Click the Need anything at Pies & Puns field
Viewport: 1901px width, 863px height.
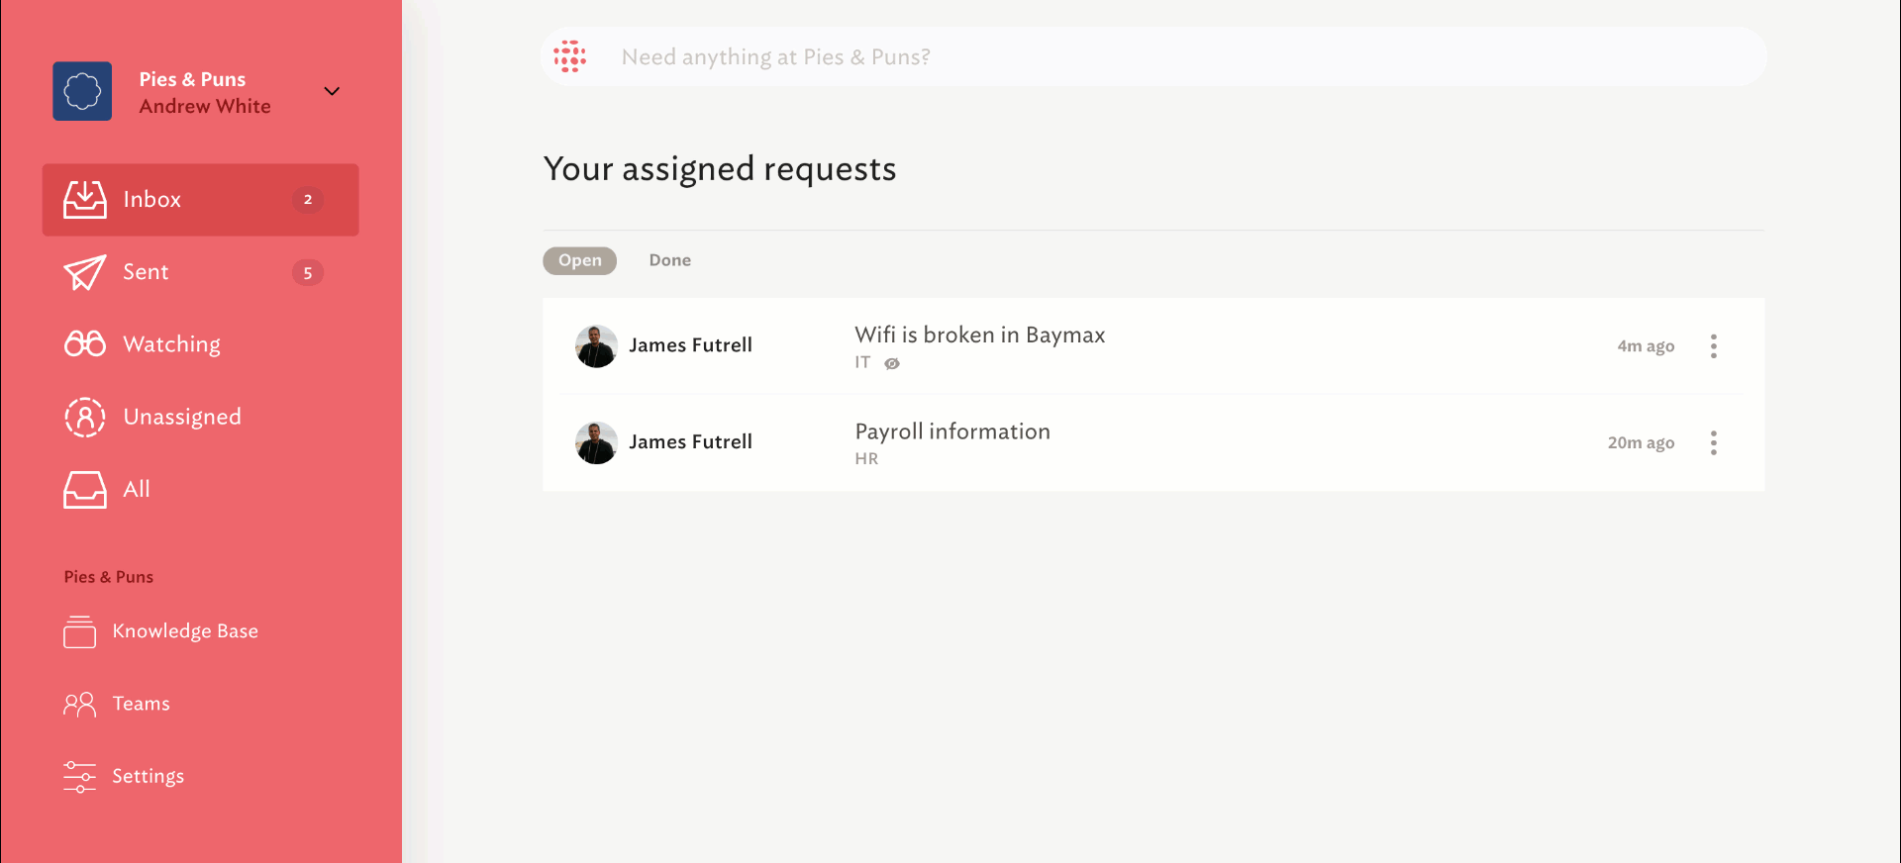pyautogui.click(x=1153, y=56)
